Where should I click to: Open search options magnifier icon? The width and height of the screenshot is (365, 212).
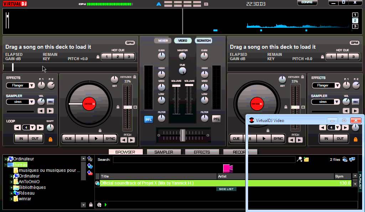click(x=299, y=159)
